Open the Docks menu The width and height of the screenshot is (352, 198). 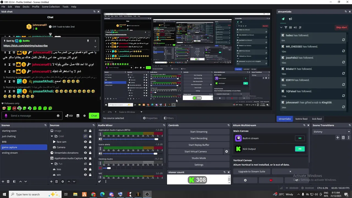point(26,7)
